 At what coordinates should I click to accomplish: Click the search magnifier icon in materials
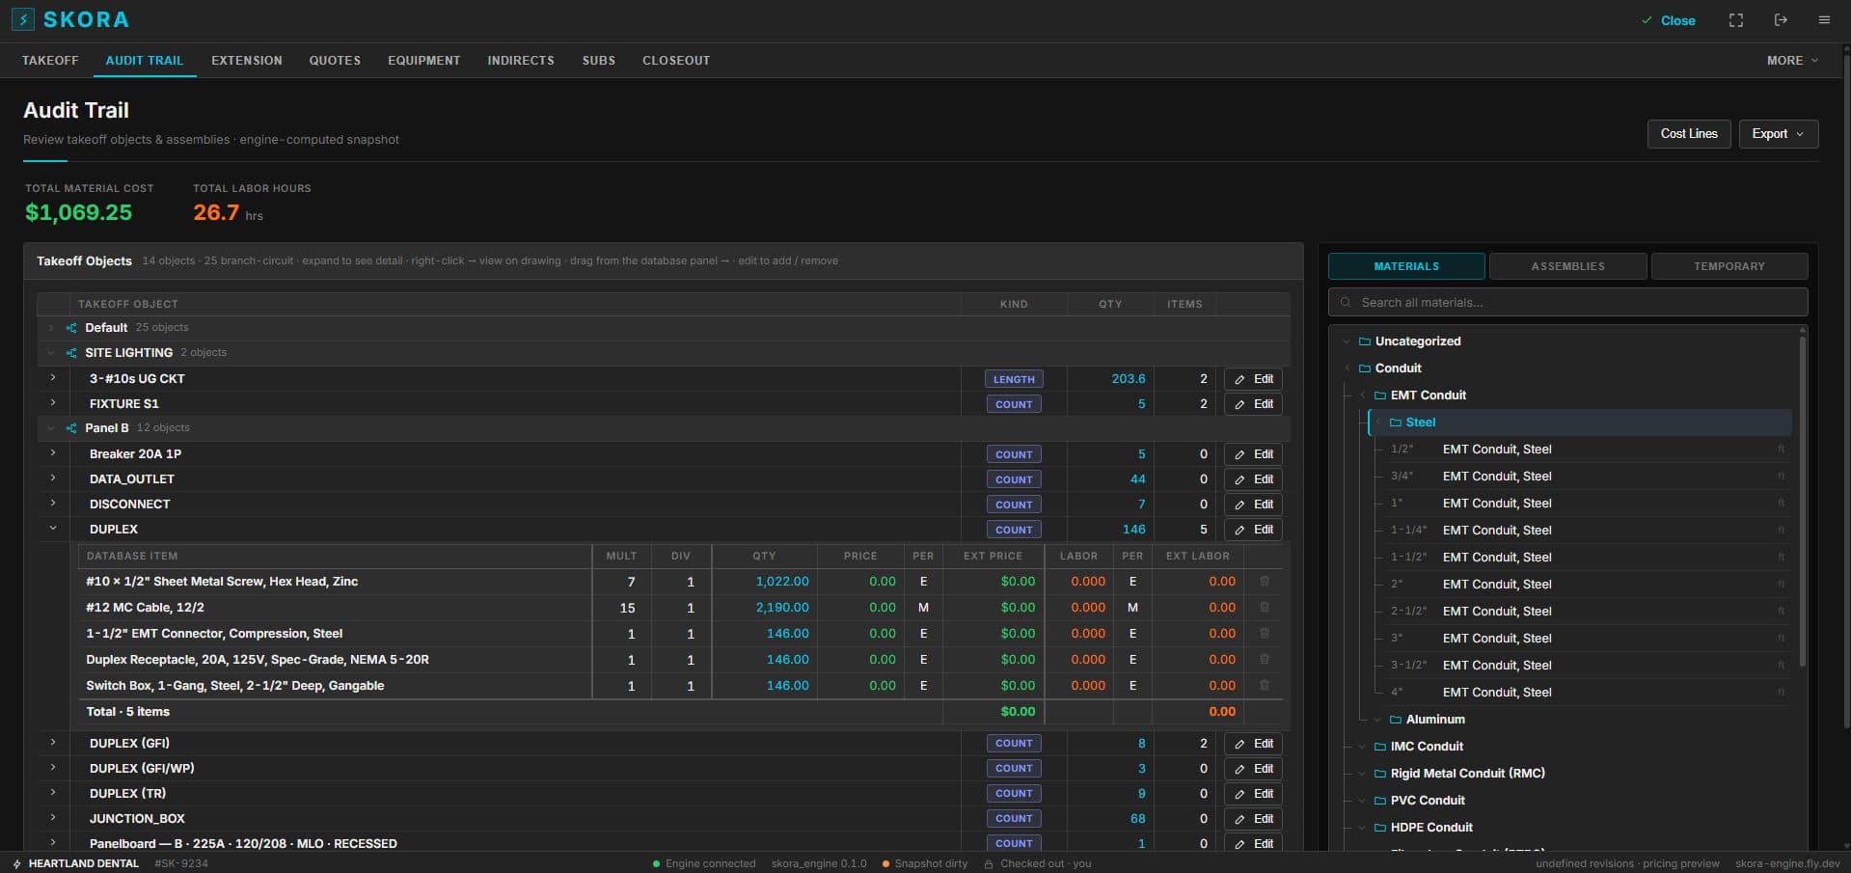coord(1346,303)
